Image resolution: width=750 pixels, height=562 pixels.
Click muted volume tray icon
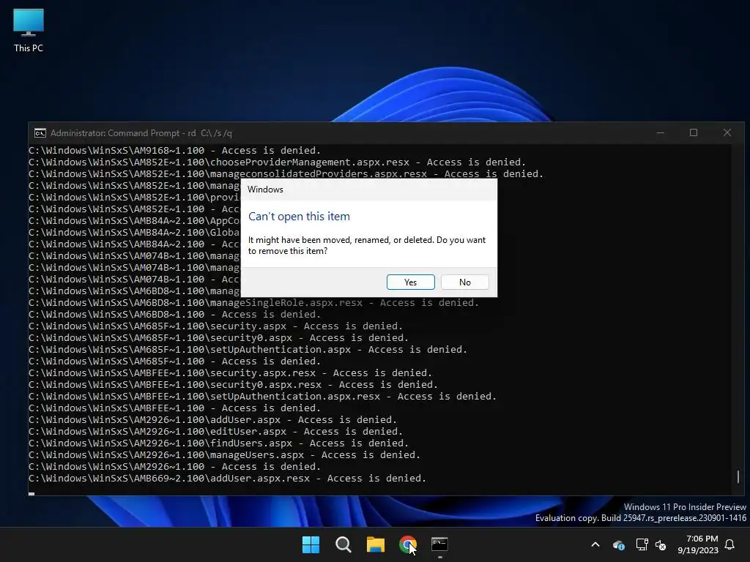tap(661, 544)
